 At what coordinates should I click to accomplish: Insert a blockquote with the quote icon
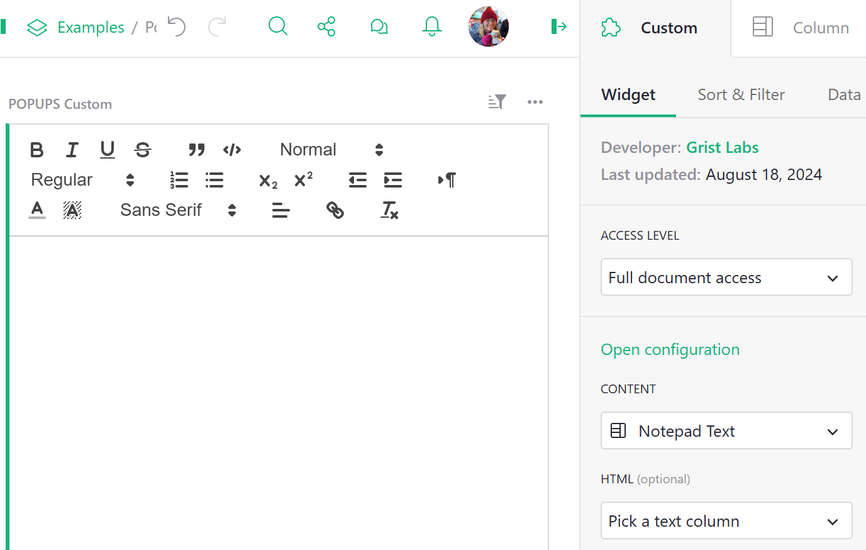197,150
